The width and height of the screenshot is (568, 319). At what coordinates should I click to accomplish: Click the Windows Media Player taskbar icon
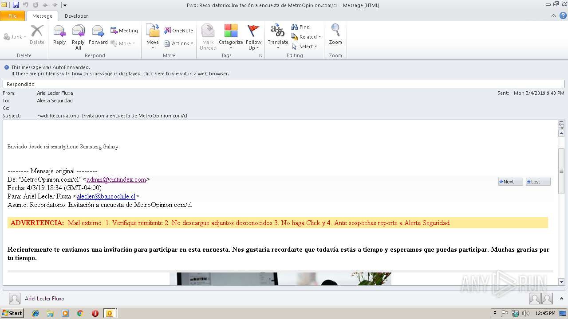point(65,313)
